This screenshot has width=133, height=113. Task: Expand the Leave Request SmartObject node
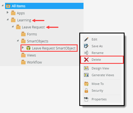(23, 48)
